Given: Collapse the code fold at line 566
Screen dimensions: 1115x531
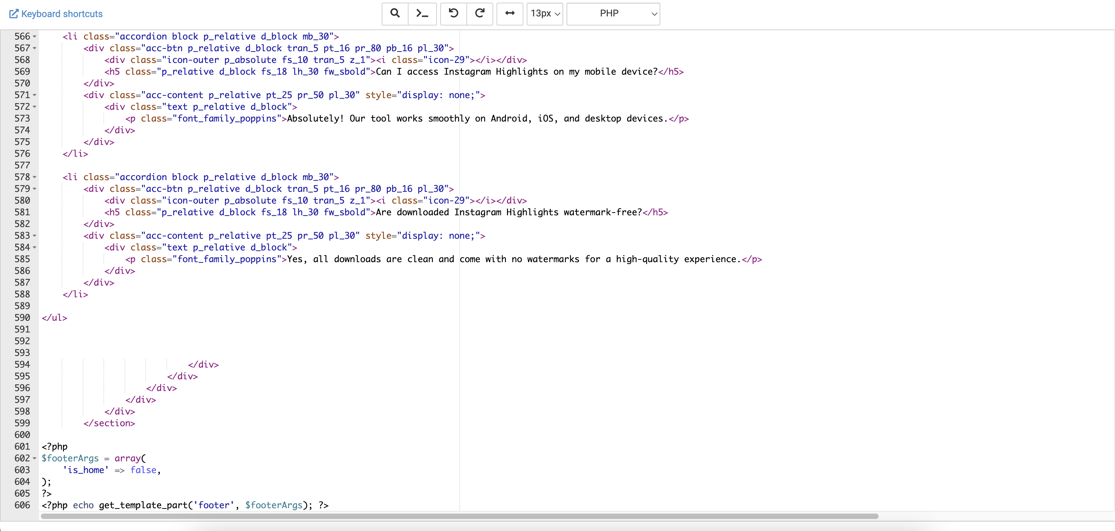Looking at the screenshot, I should tap(34, 37).
